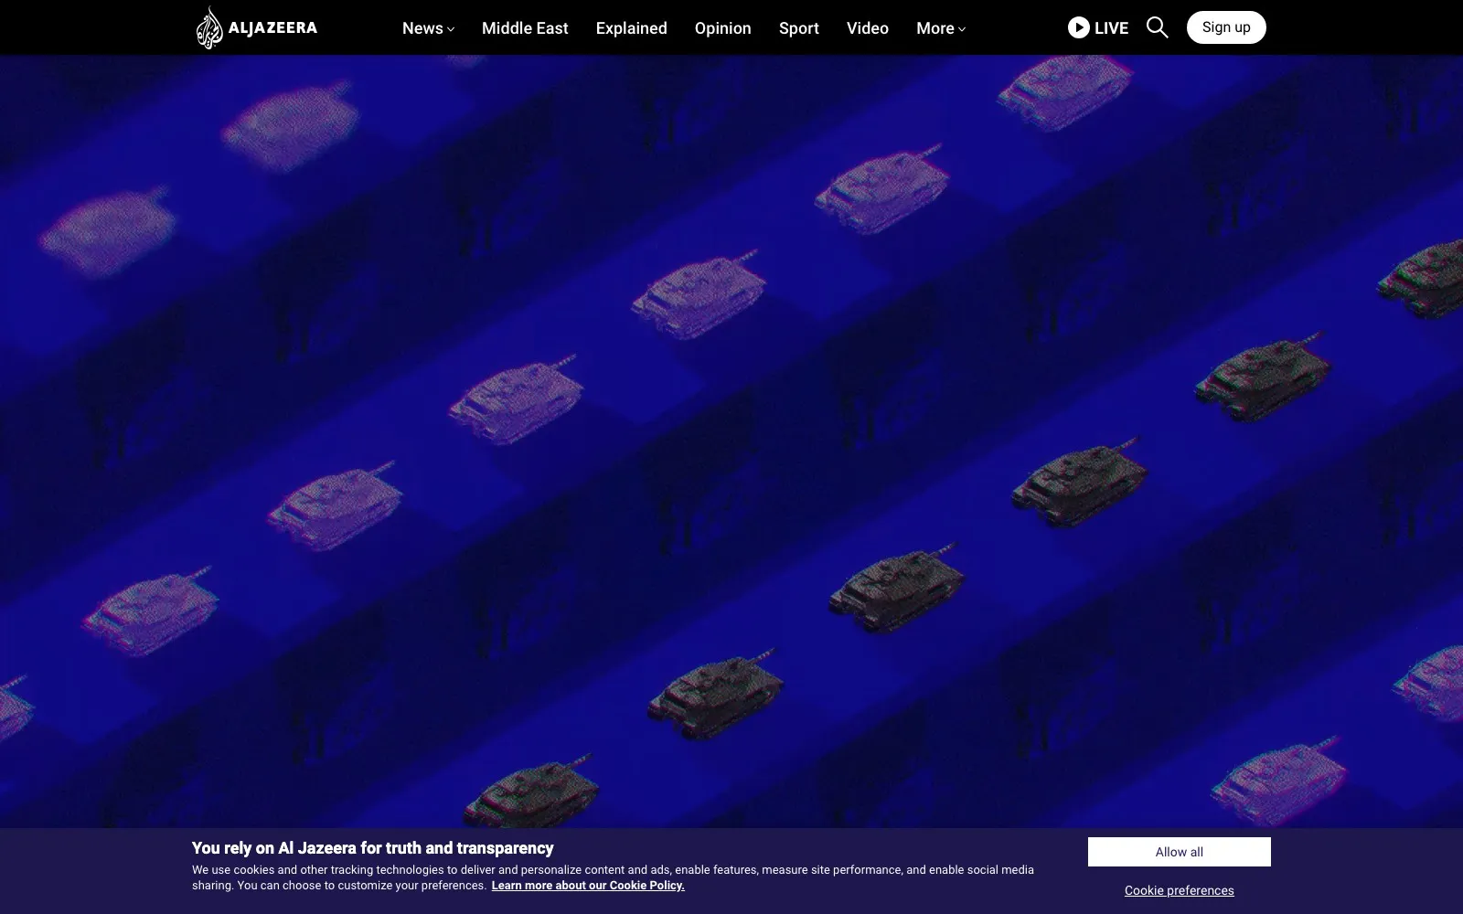Select the cookie banner heading text
Viewport: 1463px width, 914px height.
click(x=372, y=848)
